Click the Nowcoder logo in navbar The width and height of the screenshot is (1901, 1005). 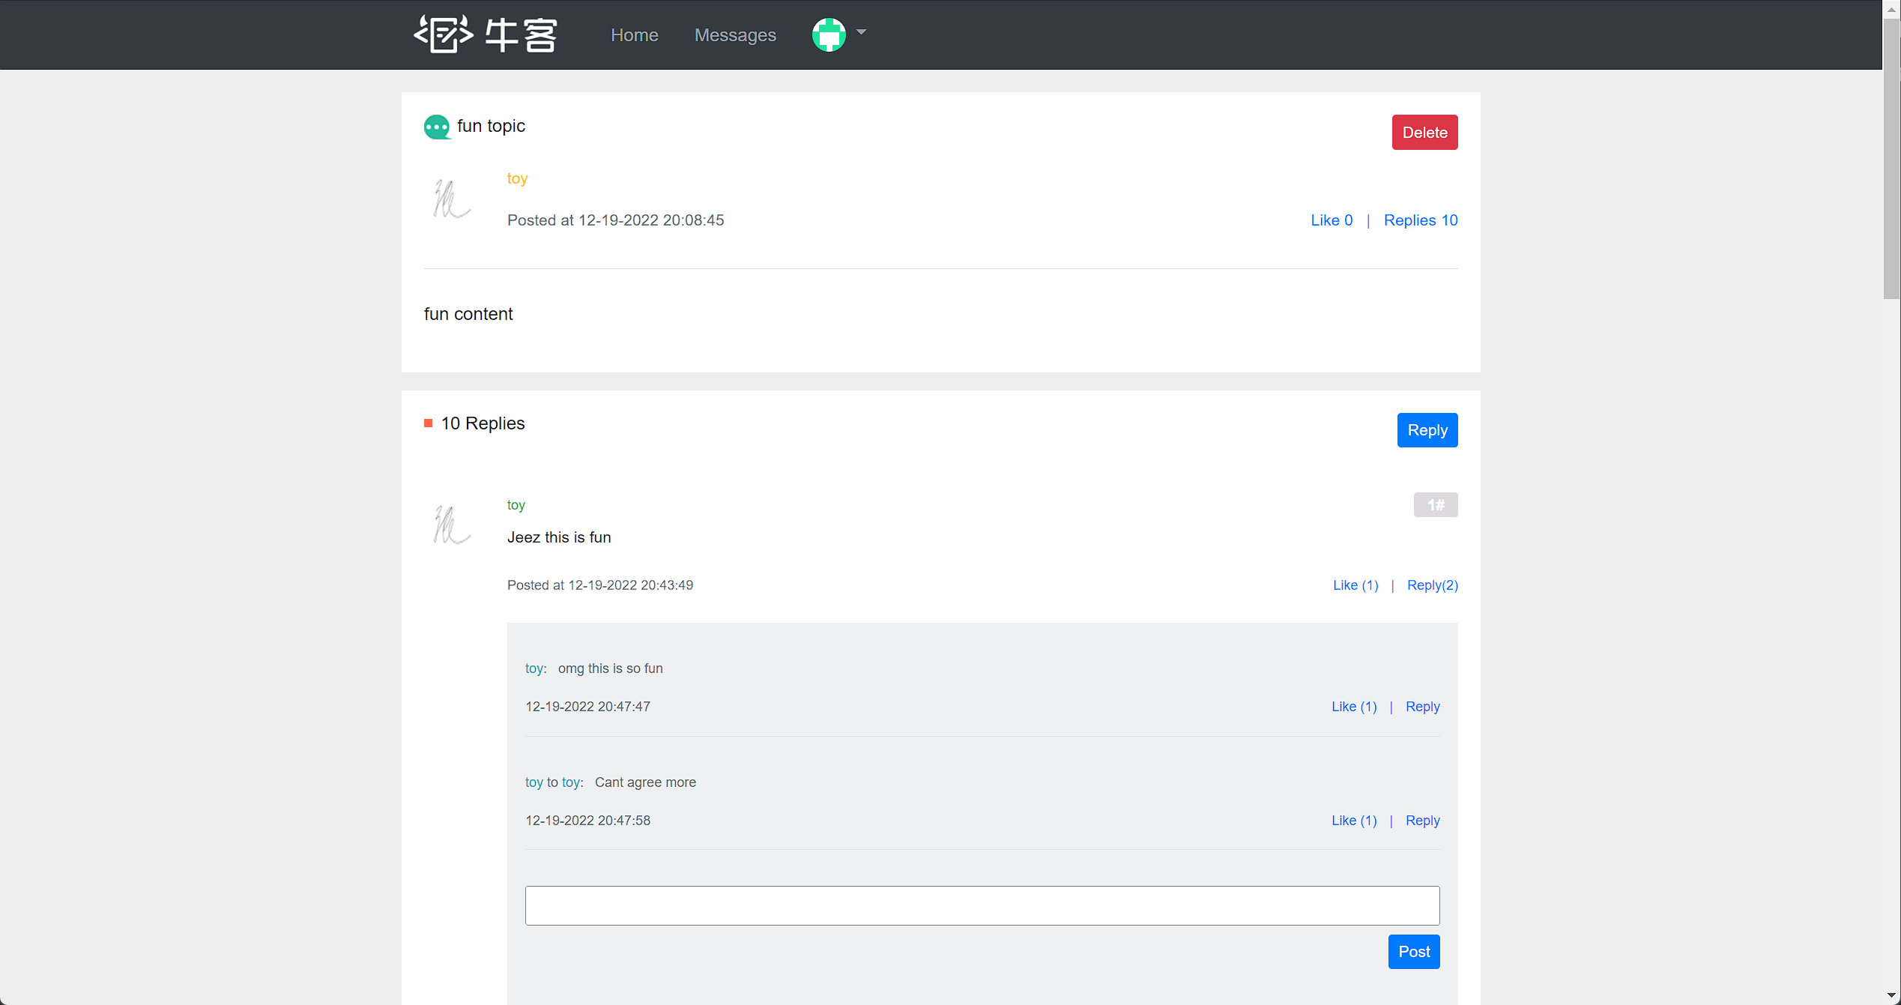(x=485, y=34)
